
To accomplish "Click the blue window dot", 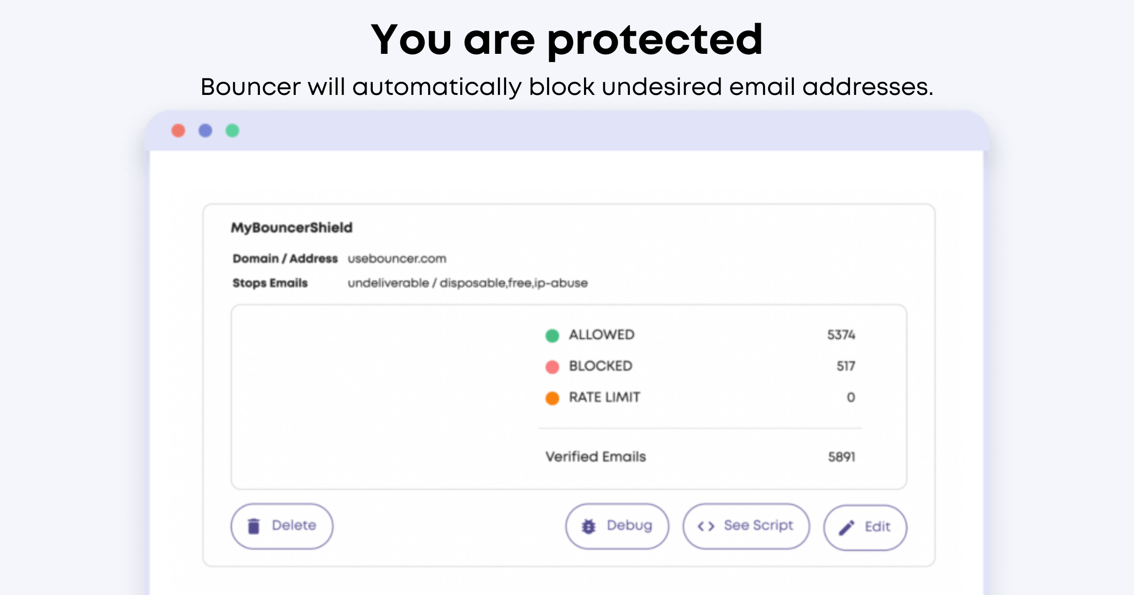I will [x=205, y=130].
